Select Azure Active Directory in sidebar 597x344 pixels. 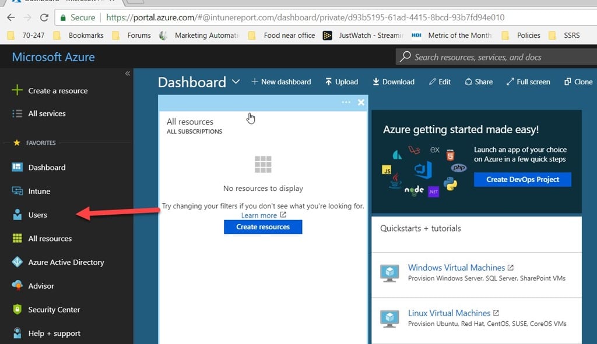click(66, 263)
